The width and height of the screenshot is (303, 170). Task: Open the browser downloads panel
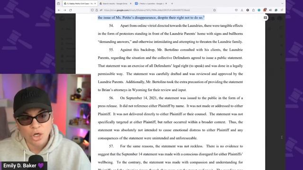tap(242, 10)
